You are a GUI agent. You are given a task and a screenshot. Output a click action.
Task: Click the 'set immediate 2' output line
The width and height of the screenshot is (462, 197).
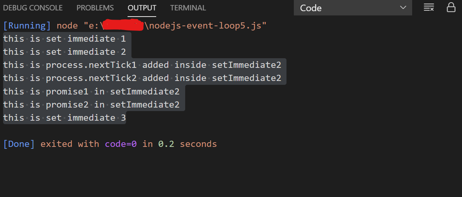65,52
